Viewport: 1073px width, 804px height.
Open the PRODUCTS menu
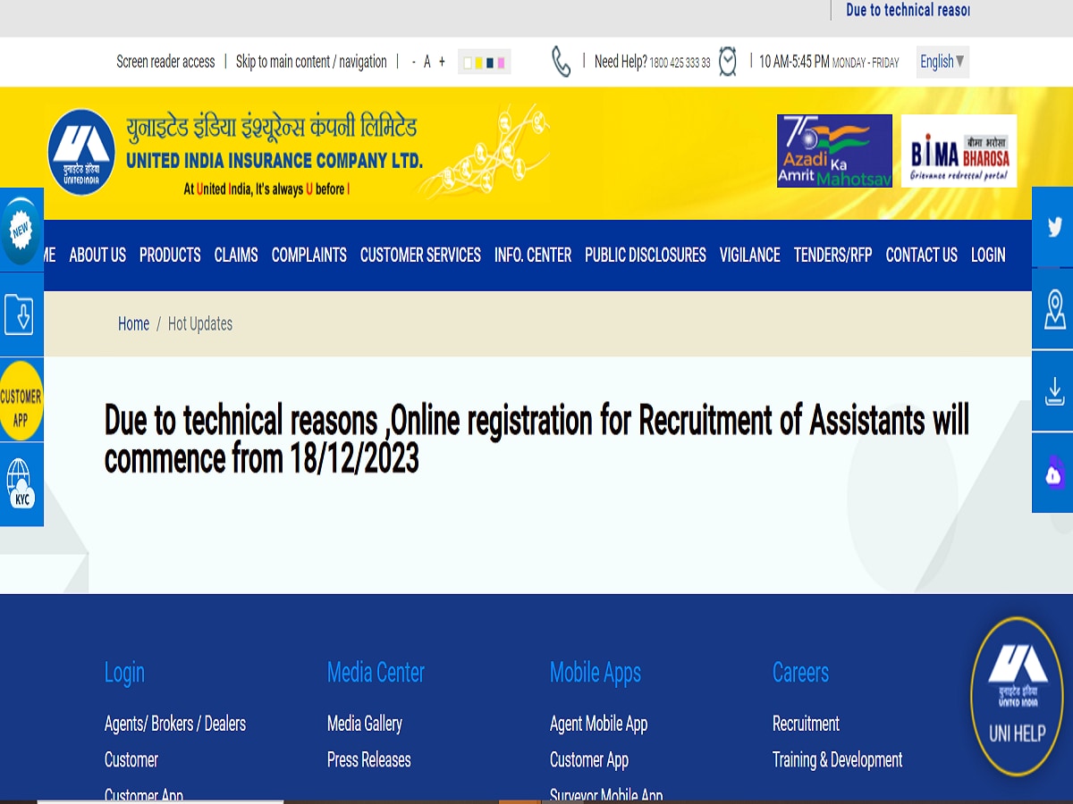pos(170,255)
